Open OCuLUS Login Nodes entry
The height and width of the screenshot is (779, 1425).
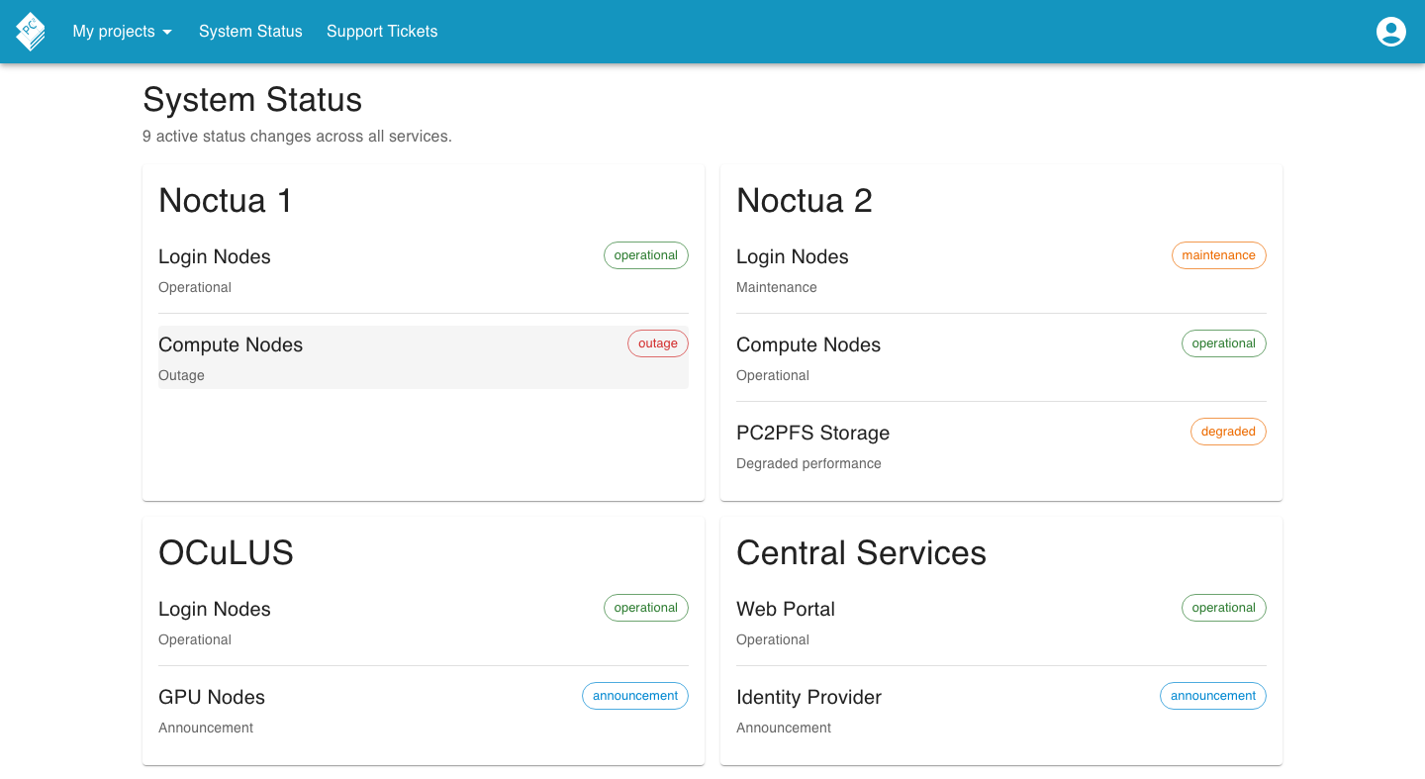pos(424,622)
